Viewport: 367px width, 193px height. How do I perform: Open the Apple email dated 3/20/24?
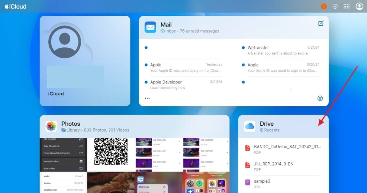coord(280,68)
